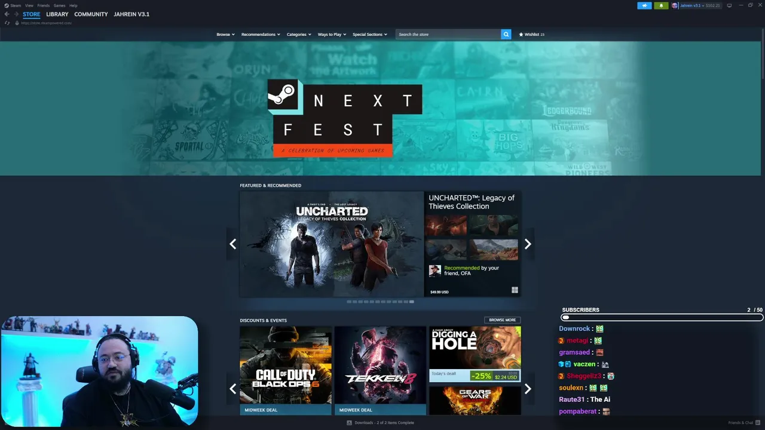
Task: Go back with the back arrow
Action: (x=7, y=14)
